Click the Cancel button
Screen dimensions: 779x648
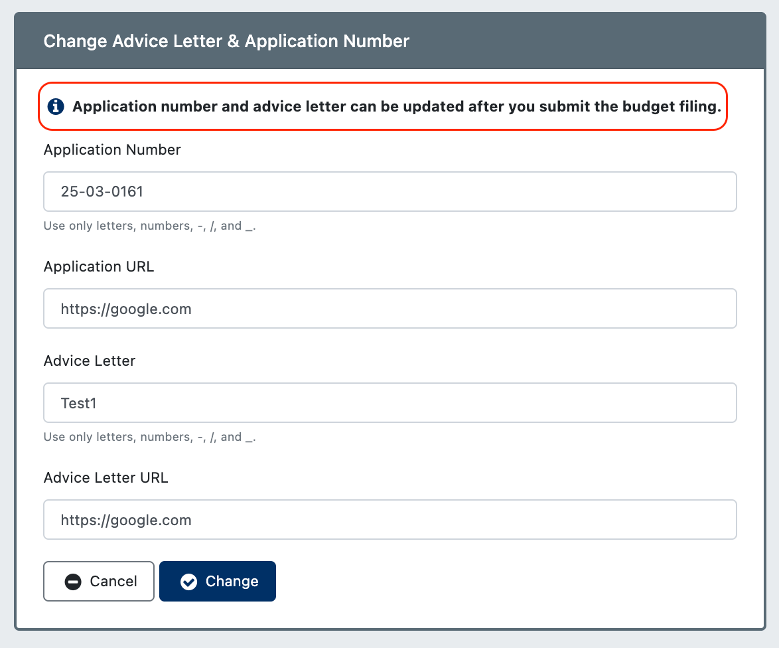[99, 582]
